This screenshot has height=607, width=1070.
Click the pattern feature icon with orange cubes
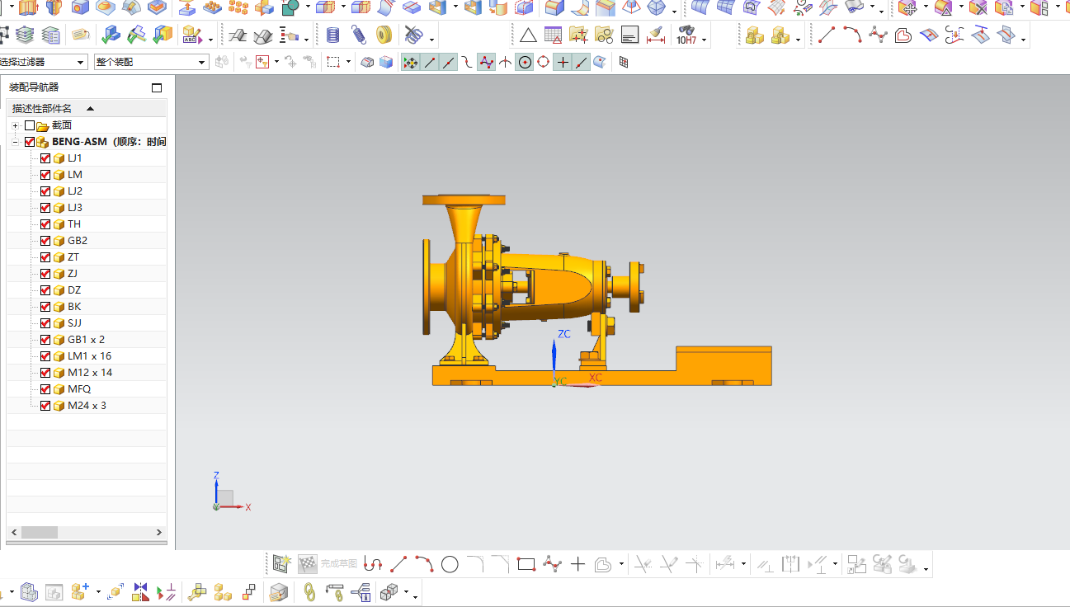click(238, 8)
